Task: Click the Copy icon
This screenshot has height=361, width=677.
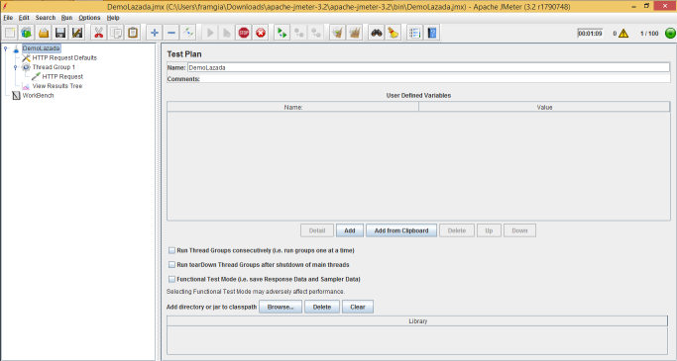Action: (x=116, y=33)
